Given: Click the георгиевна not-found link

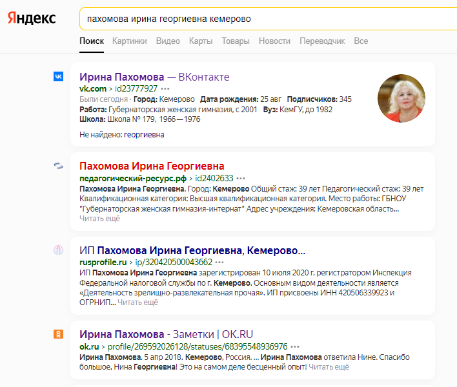Looking at the screenshot, I should pyautogui.click(x=144, y=135).
